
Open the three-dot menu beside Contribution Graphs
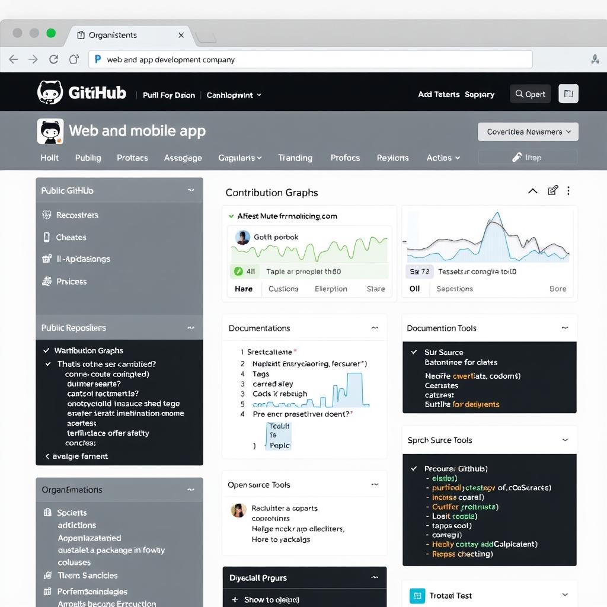pyautogui.click(x=568, y=190)
